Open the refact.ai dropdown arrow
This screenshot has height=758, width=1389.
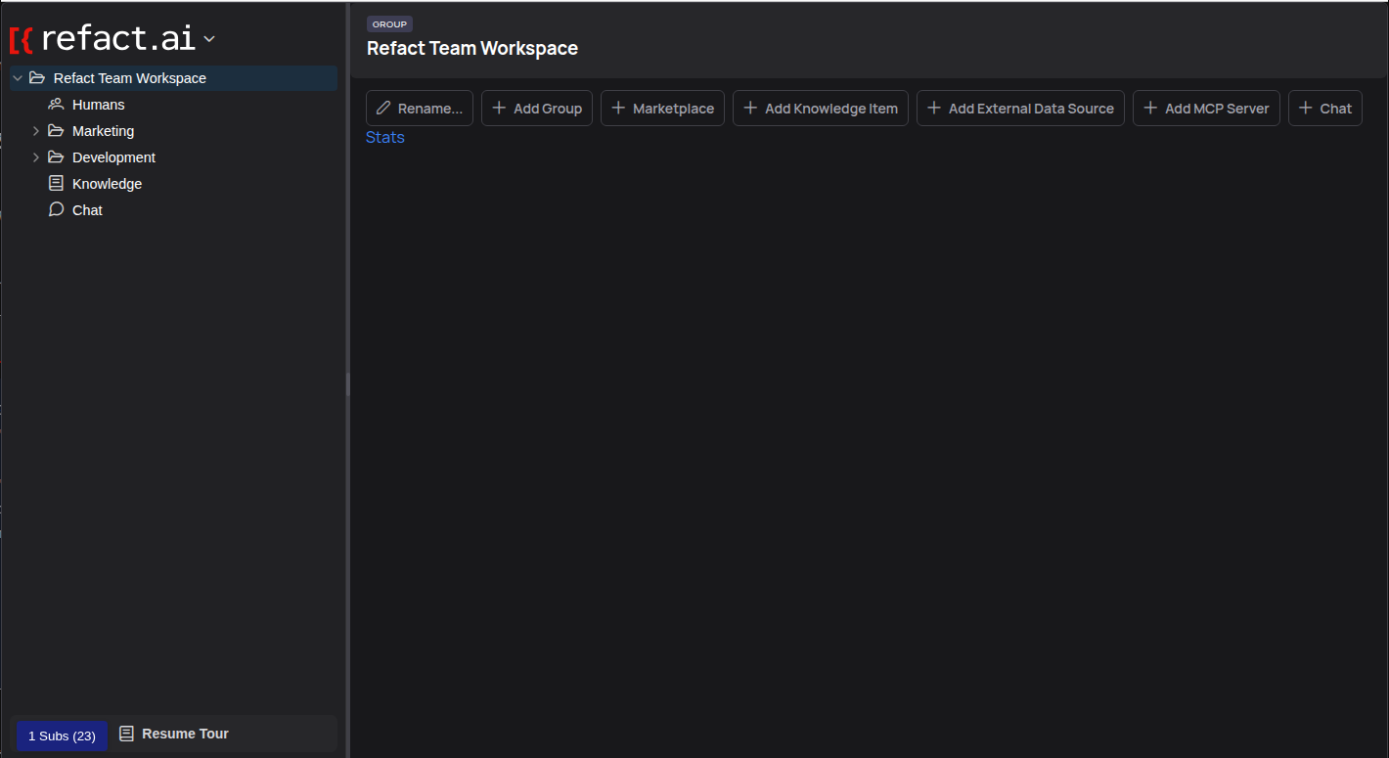coord(208,40)
